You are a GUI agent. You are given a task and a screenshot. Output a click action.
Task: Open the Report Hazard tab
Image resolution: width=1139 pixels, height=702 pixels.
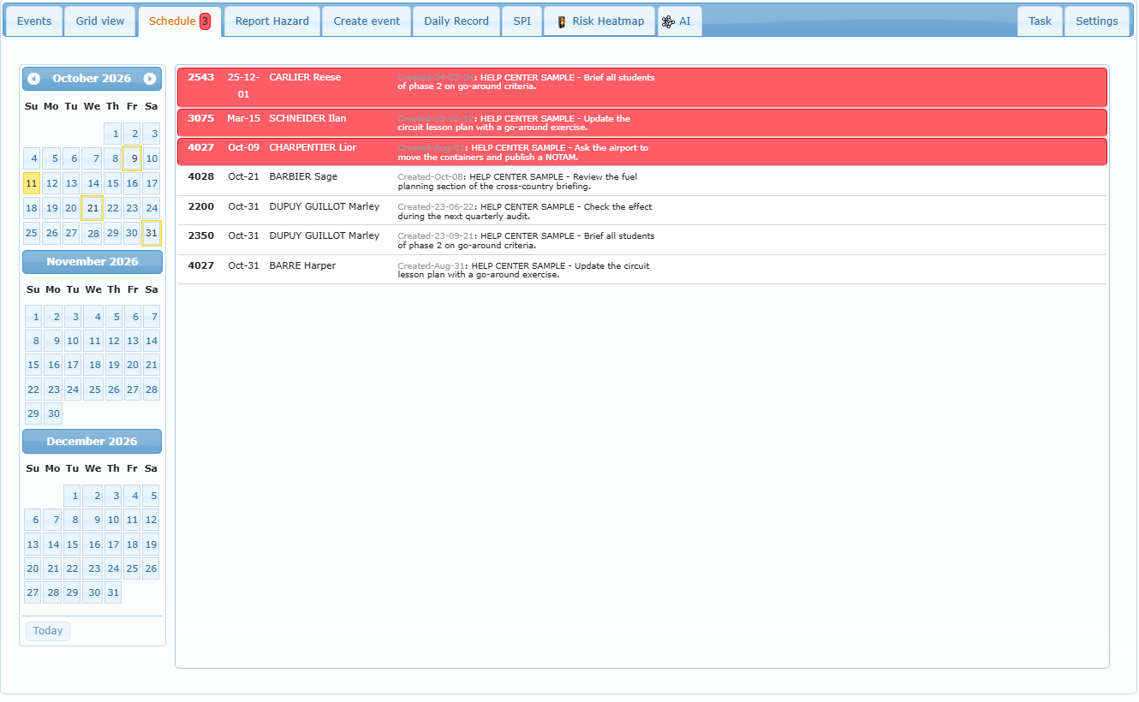pyautogui.click(x=272, y=21)
